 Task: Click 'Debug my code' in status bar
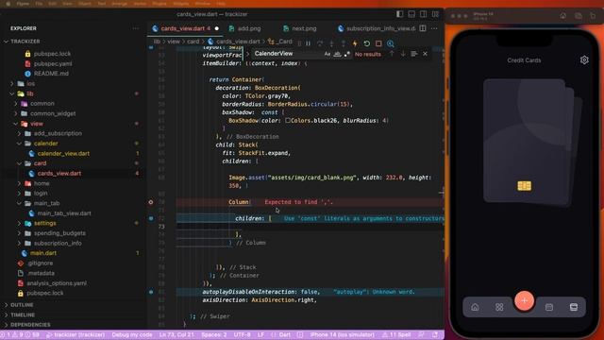click(132, 334)
